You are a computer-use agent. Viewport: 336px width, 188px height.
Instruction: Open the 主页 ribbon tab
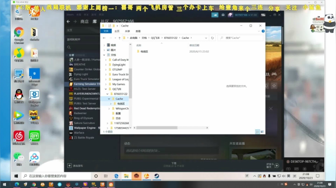coord(117,31)
